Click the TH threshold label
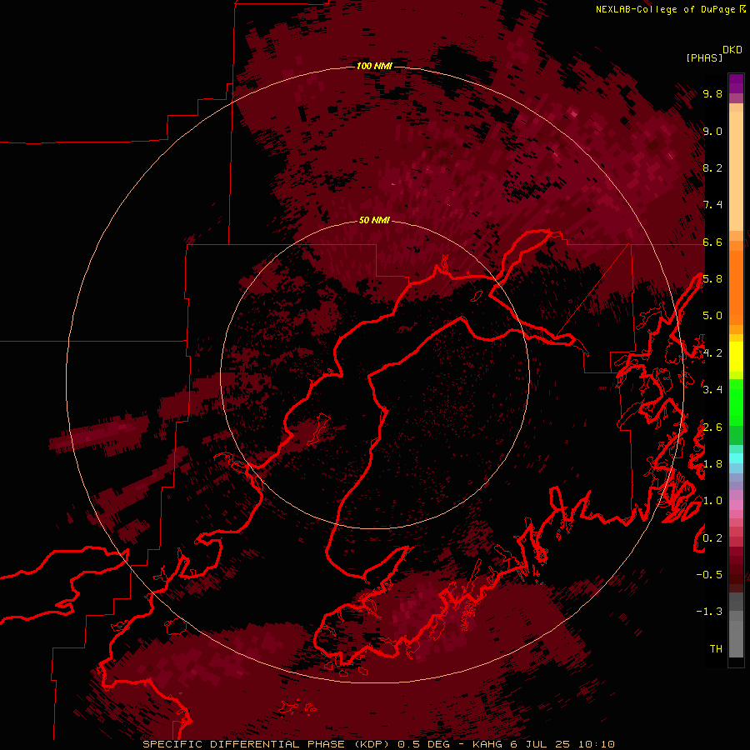 [x=716, y=649]
